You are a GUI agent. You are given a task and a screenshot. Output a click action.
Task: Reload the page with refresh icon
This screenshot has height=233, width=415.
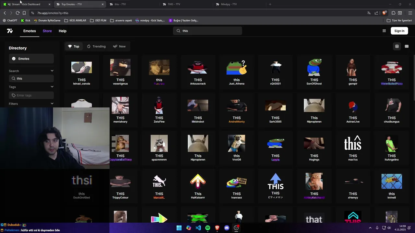click(x=18, y=13)
